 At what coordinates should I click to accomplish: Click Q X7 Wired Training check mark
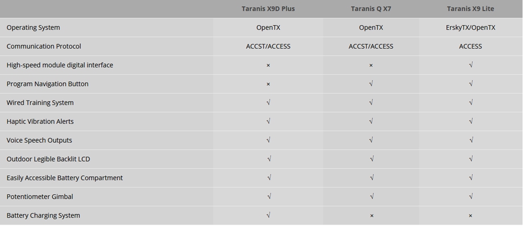pyautogui.click(x=371, y=103)
